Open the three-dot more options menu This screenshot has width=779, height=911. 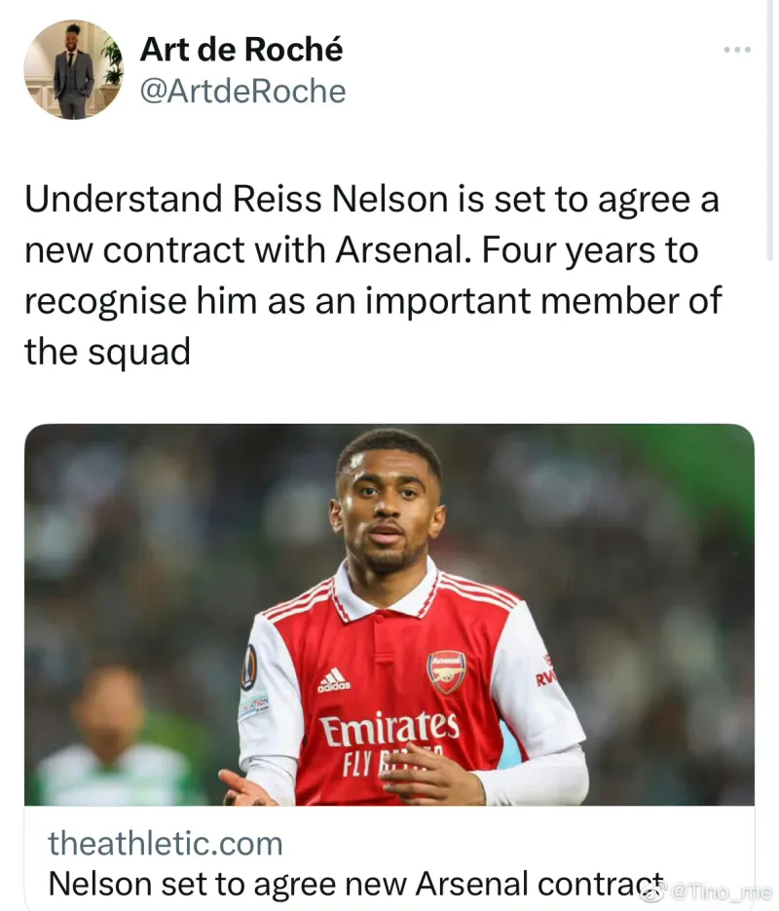(737, 50)
